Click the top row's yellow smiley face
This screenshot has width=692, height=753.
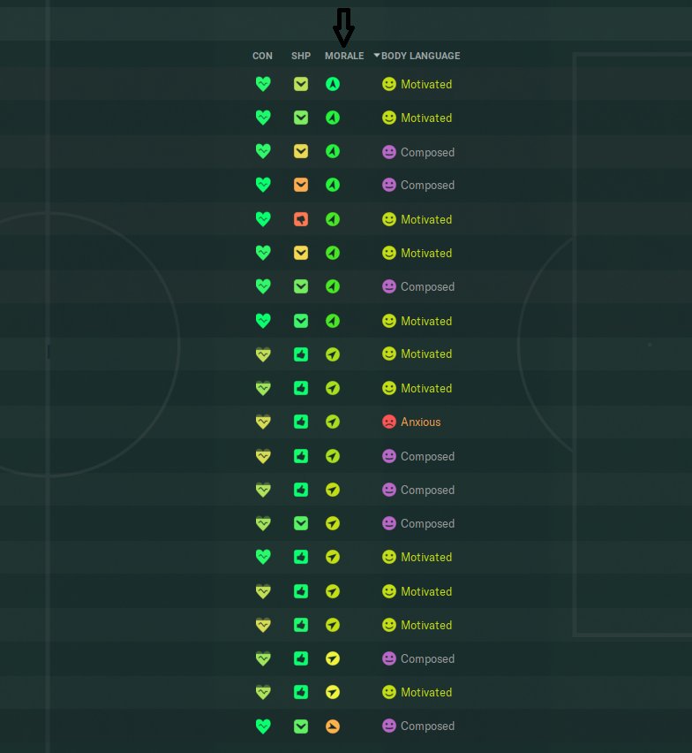[389, 85]
